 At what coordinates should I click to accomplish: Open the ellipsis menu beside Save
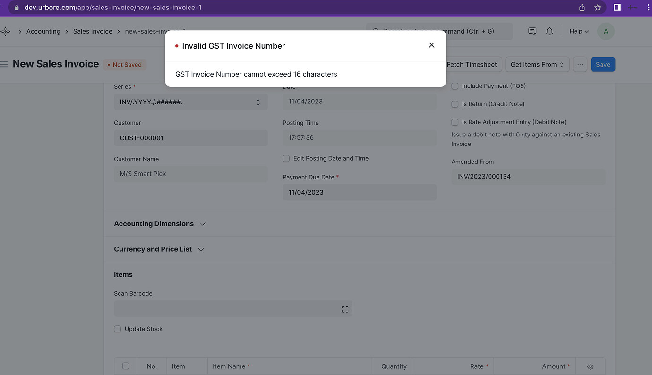(x=580, y=64)
